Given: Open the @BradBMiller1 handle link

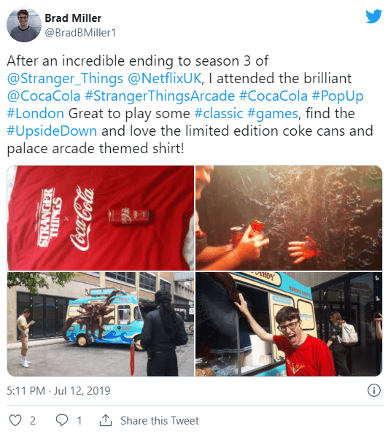Looking at the screenshot, I should pos(80,33).
